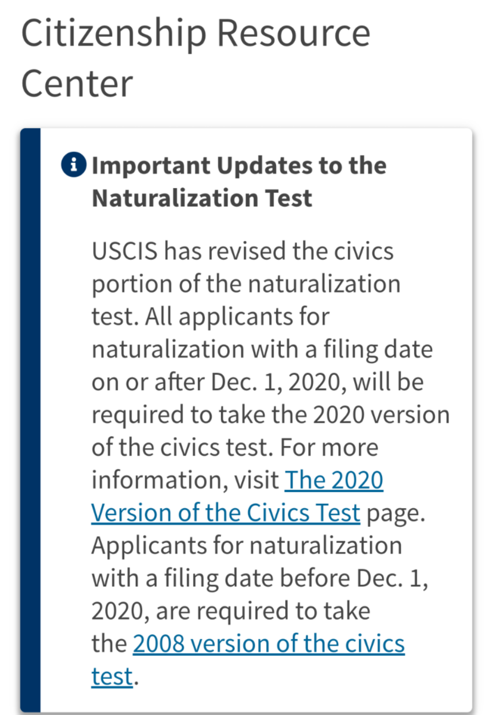
Task: Click the underlined 'Version of the Civics Test' line
Action: click(x=226, y=513)
